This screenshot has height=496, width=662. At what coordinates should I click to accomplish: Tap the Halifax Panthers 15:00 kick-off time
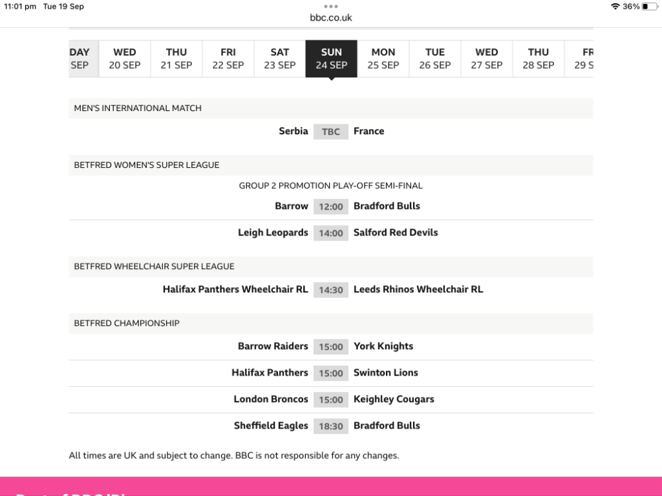331,373
